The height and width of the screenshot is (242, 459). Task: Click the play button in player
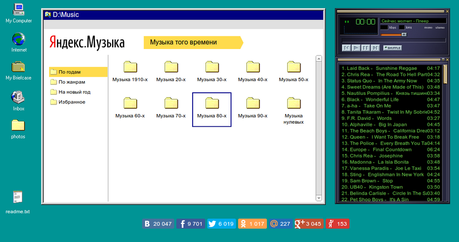[x=356, y=48]
